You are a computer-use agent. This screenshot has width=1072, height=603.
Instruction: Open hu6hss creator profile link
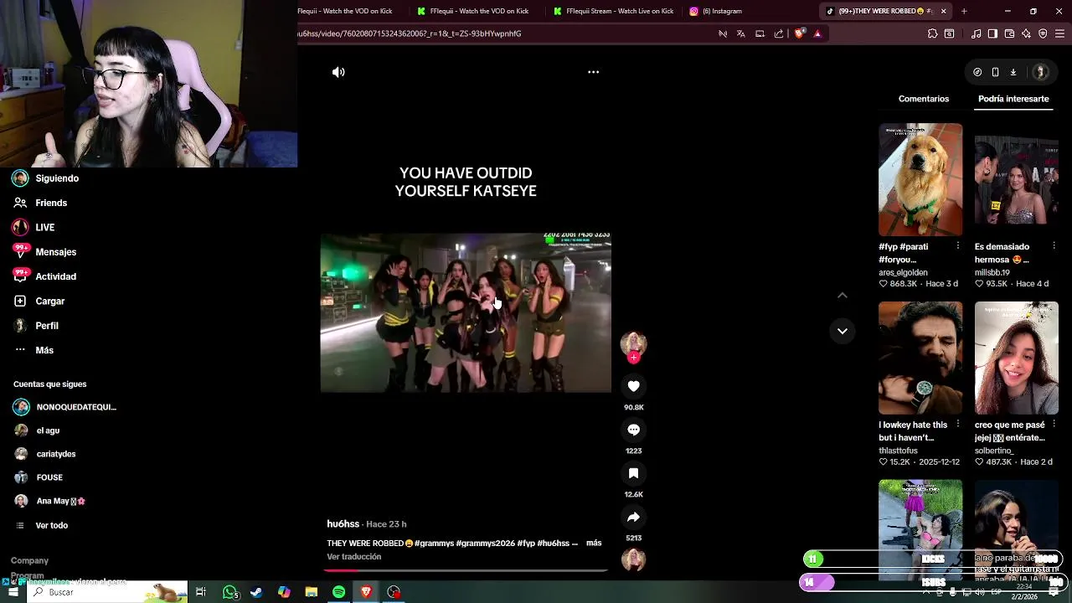click(343, 524)
